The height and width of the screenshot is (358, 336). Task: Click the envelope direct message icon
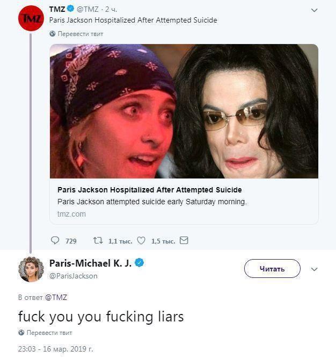[184, 241]
